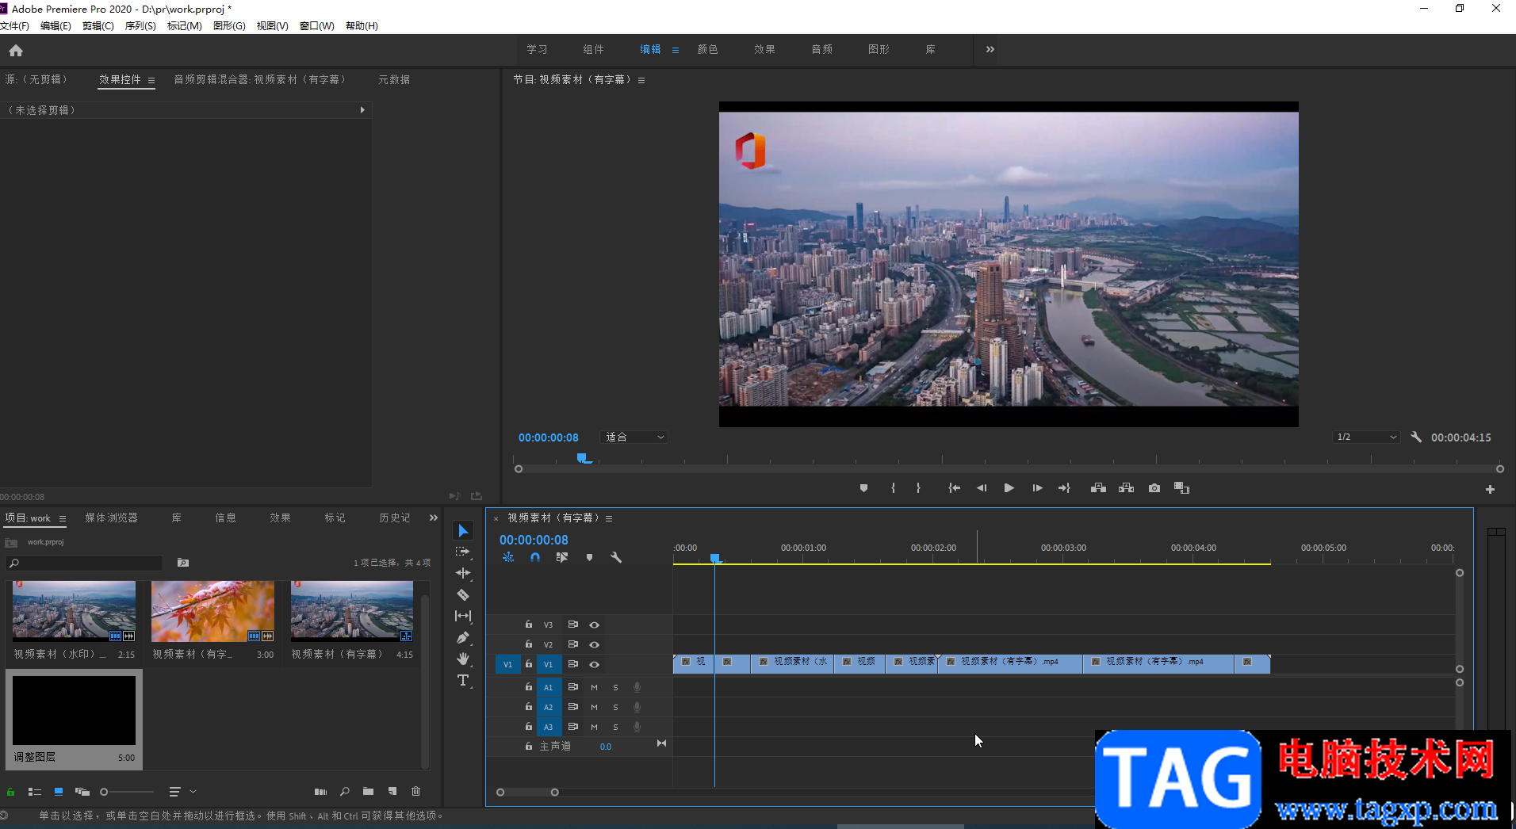
Task: Open 效果控件 panel menu
Action: pyautogui.click(x=151, y=80)
